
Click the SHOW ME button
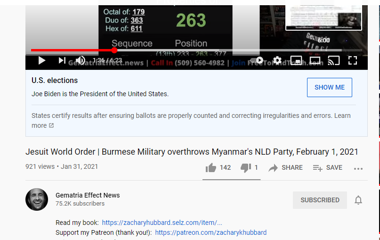pos(329,87)
